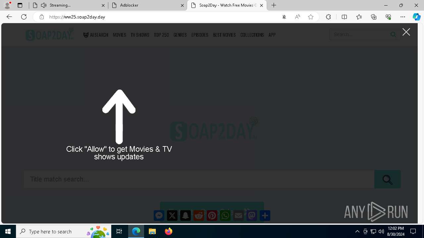Share on Pinterest icon
The width and height of the screenshot is (424, 238).
coord(212,216)
